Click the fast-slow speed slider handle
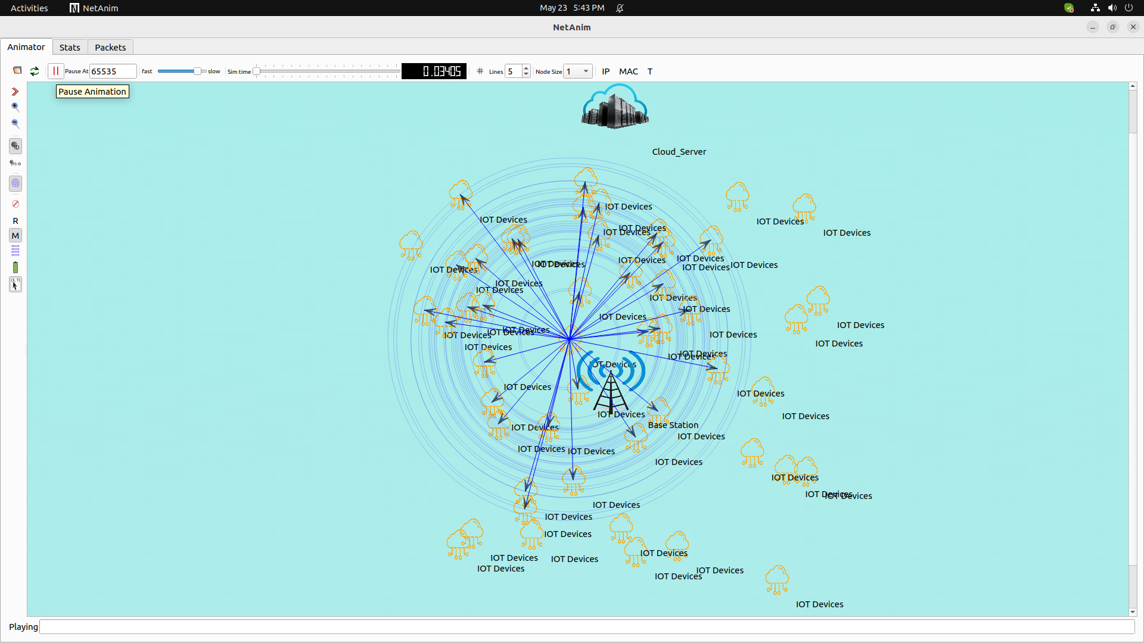The image size is (1144, 643). point(197,71)
